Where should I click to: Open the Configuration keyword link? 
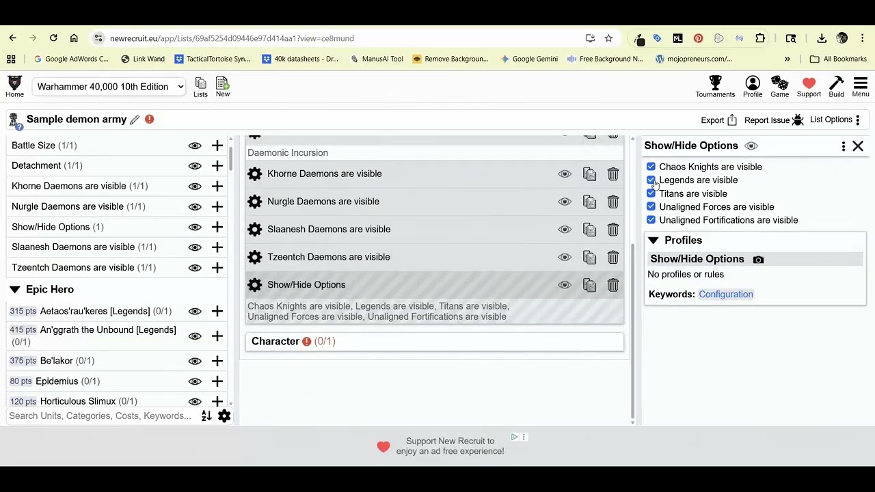point(725,295)
